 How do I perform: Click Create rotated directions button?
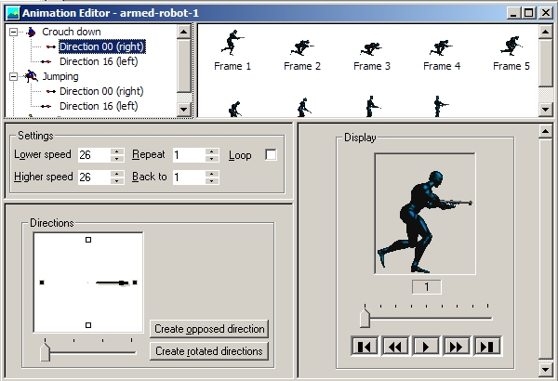tap(209, 351)
